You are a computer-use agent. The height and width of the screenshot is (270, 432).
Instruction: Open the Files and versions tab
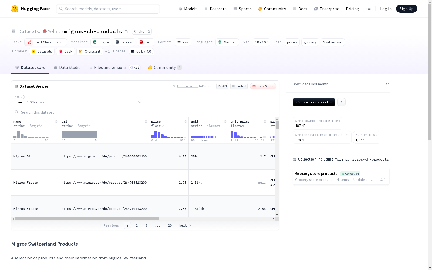click(114, 67)
